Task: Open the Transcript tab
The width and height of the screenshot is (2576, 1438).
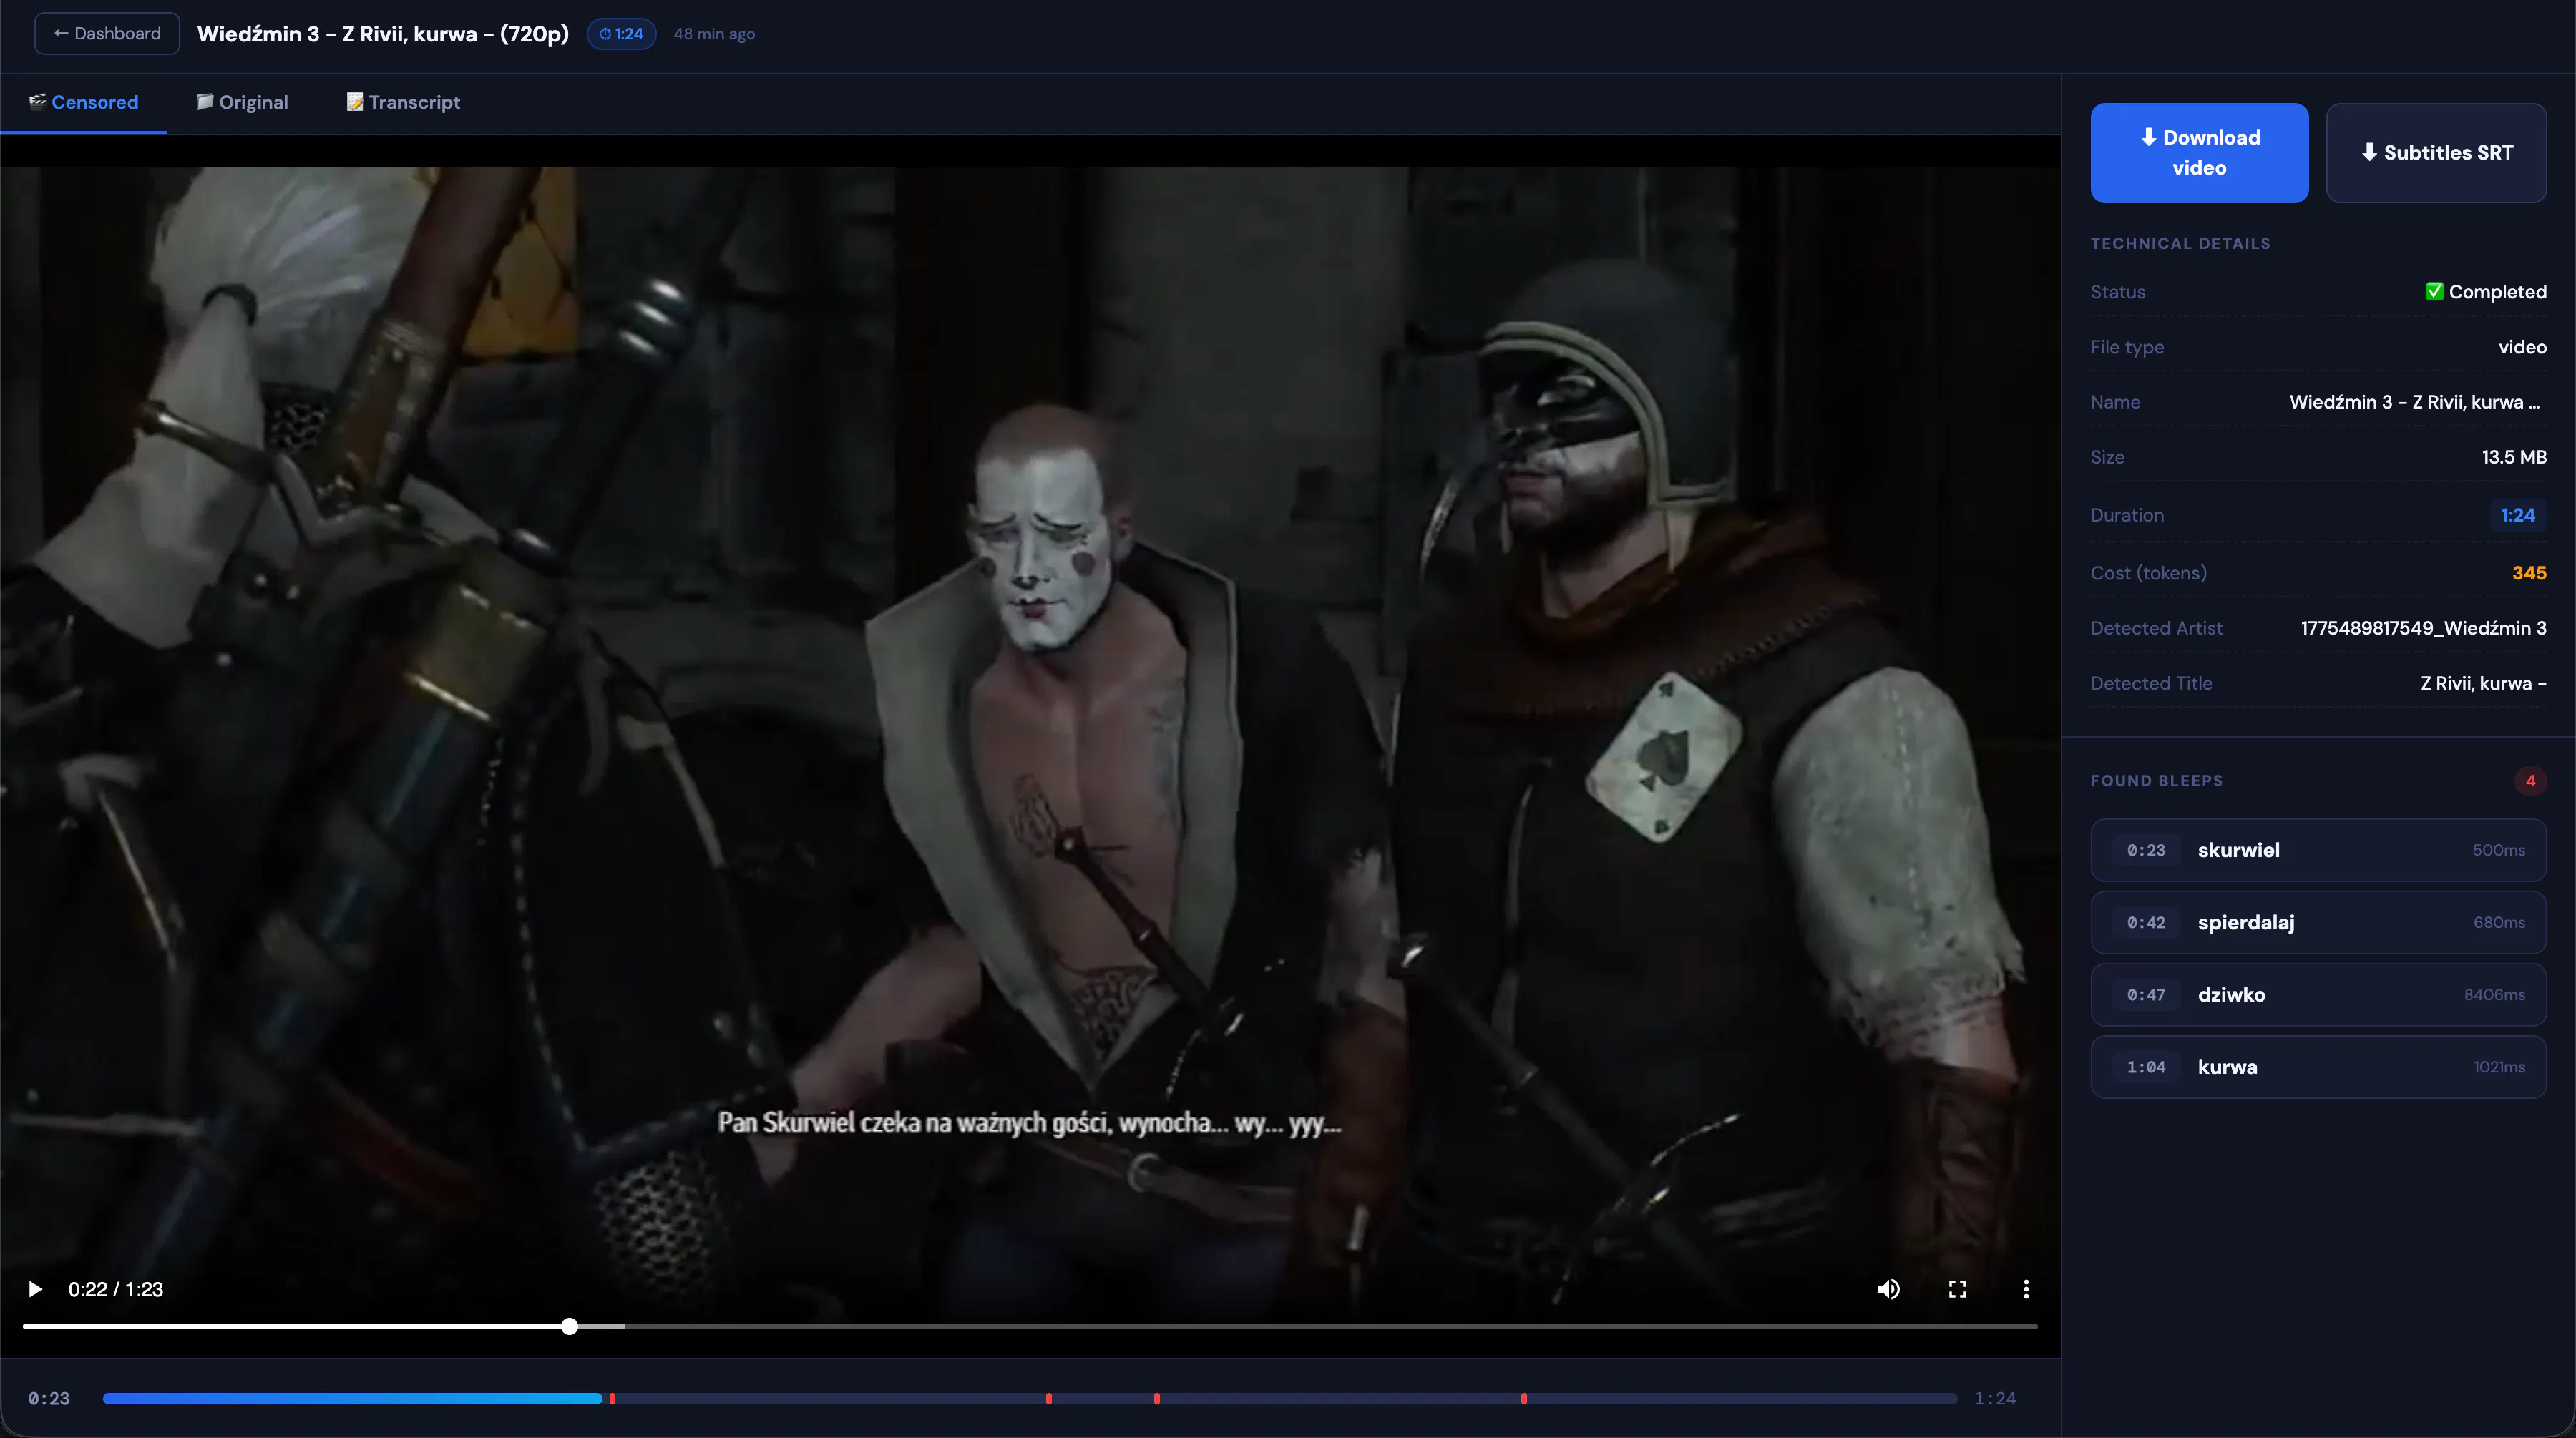Action: tap(403, 102)
